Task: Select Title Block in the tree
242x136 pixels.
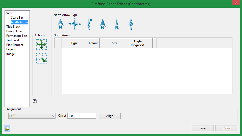Action: (13, 27)
